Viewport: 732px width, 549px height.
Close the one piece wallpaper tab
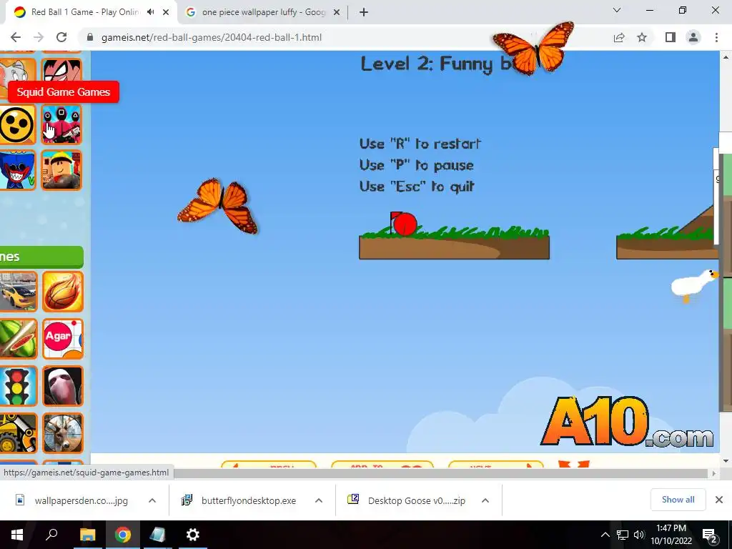[337, 13]
